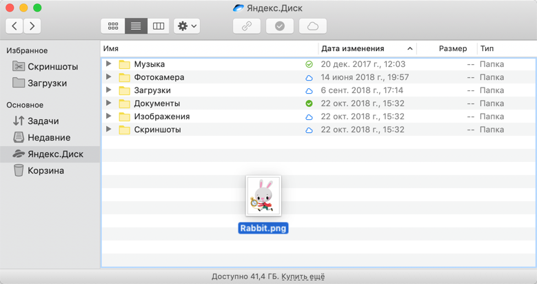Click the checkmark sync toolbar button

279,26
